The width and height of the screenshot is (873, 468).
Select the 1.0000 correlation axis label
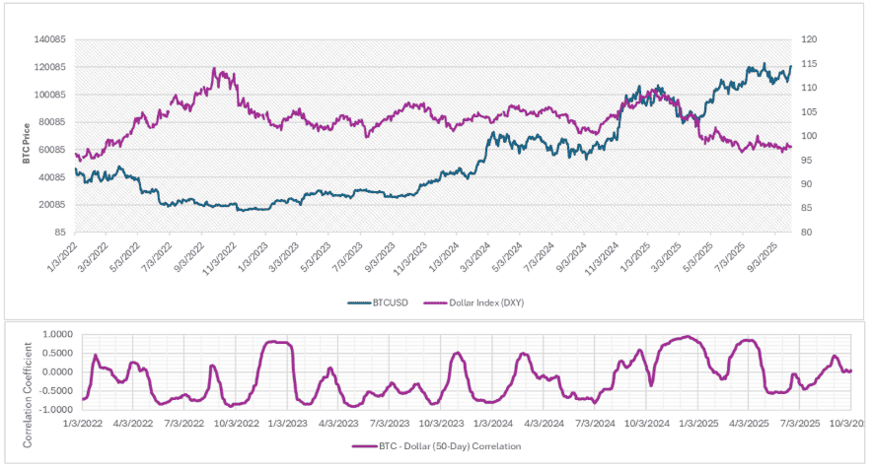[58, 334]
